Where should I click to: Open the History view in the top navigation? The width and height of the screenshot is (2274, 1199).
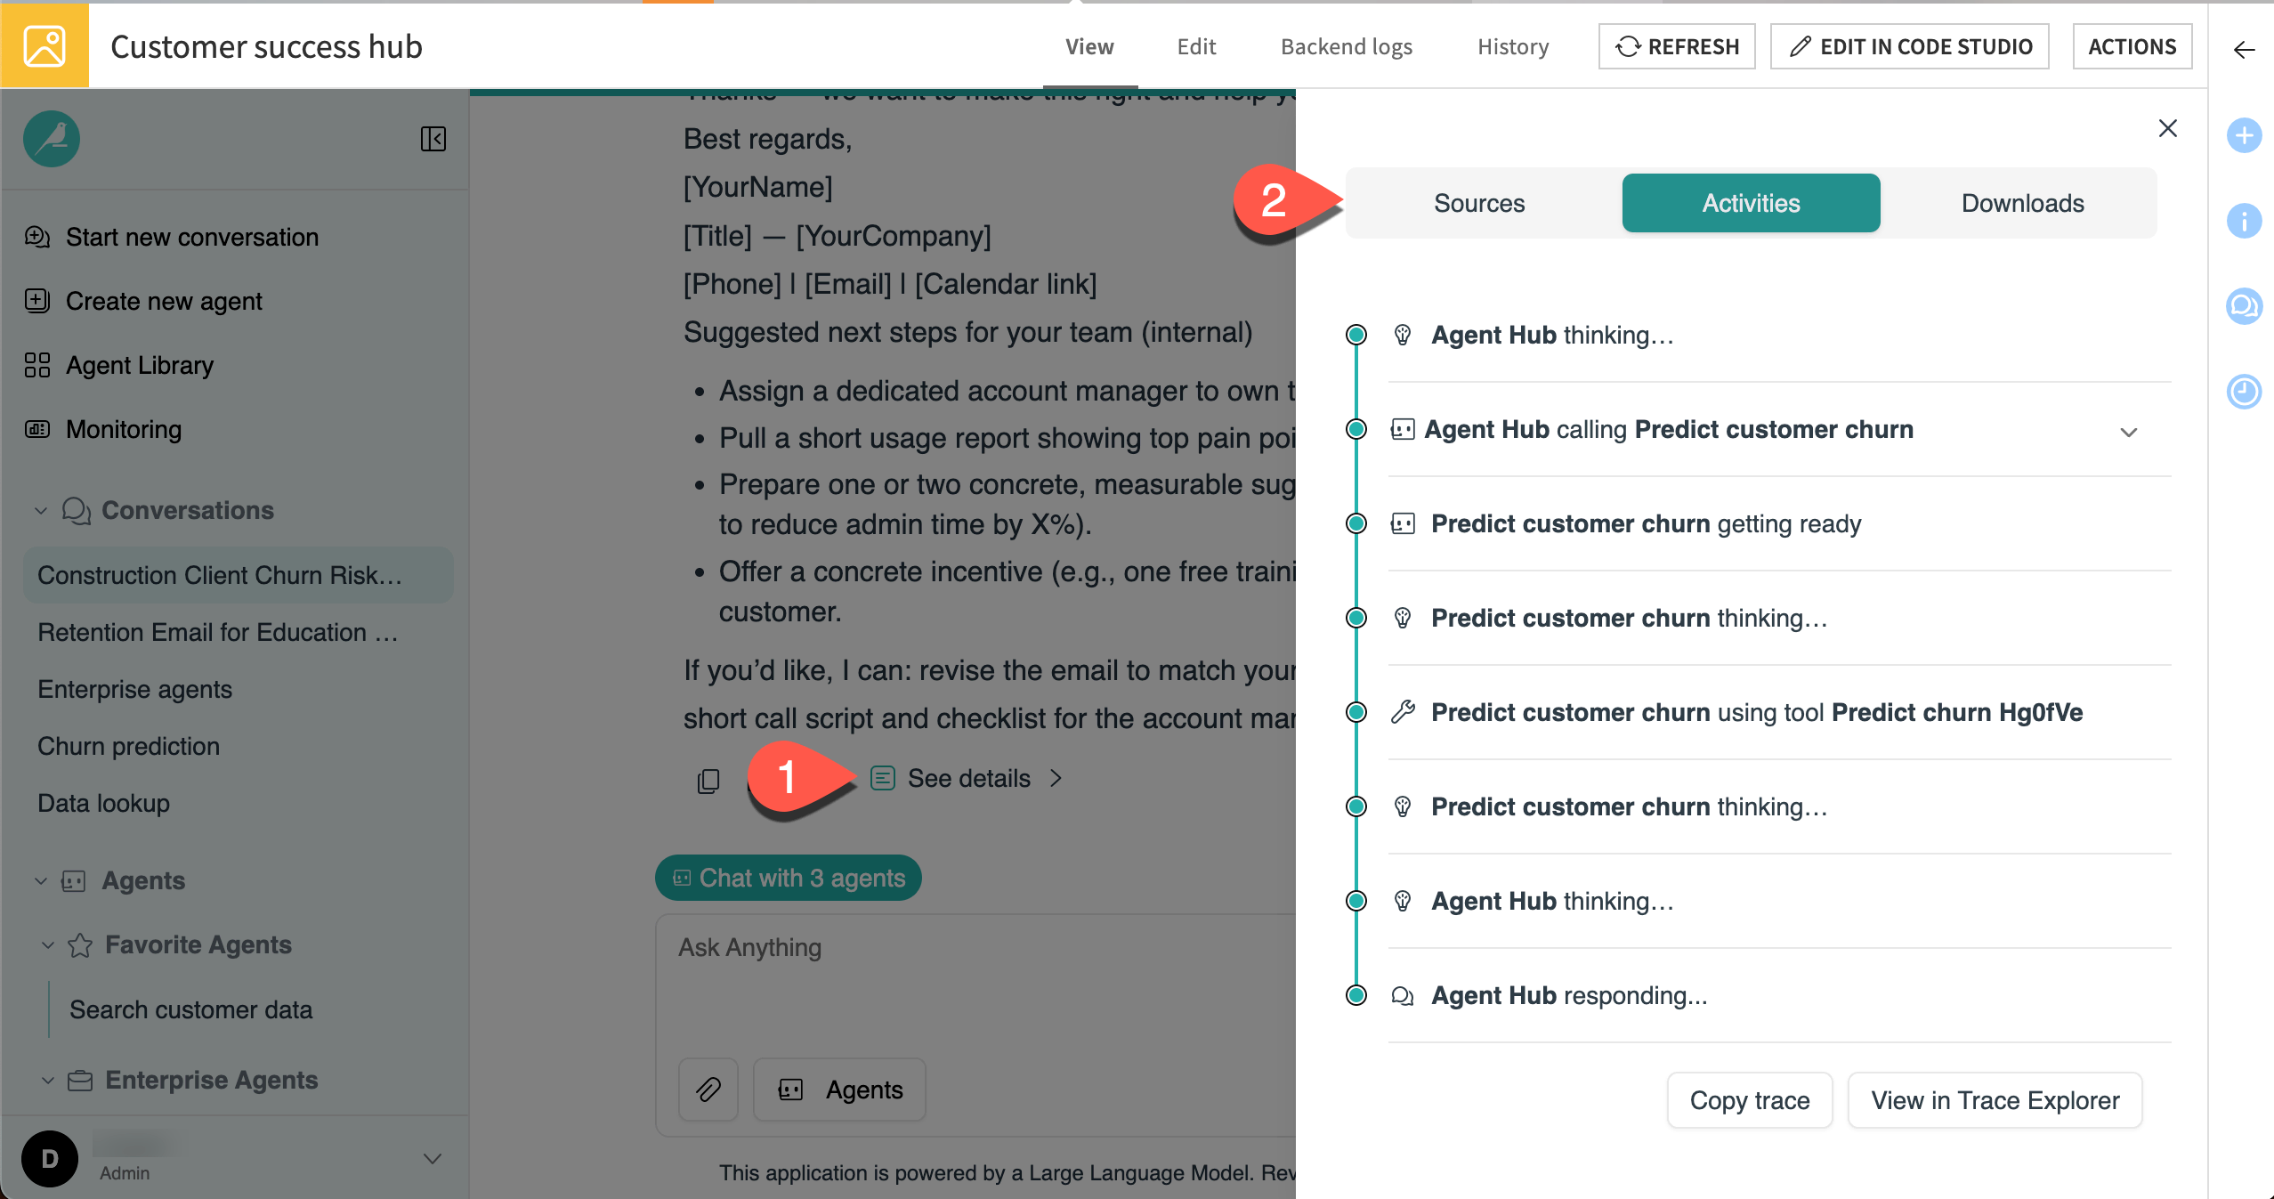pyautogui.click(x=1512, y=46)
